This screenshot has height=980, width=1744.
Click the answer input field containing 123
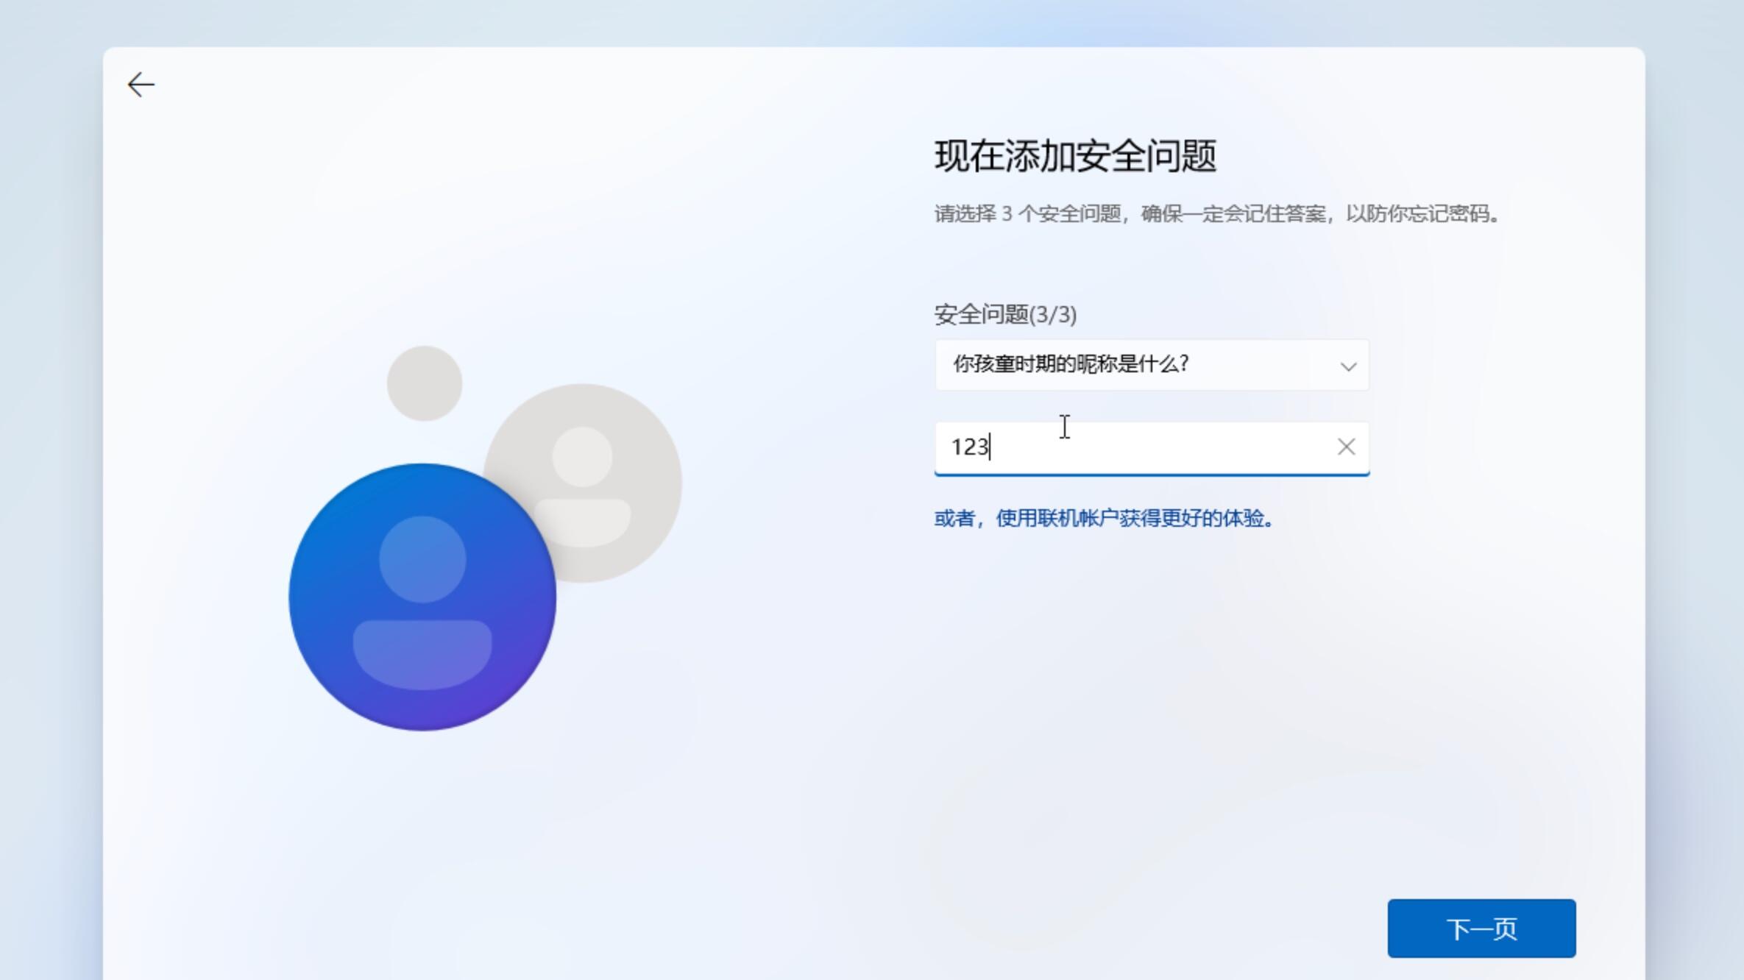pyautogui.click(x=1152, y=448)
